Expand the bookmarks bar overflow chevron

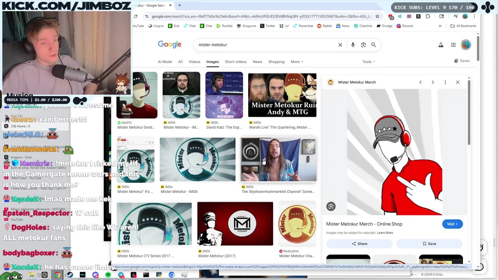click(x=440, y=26)
